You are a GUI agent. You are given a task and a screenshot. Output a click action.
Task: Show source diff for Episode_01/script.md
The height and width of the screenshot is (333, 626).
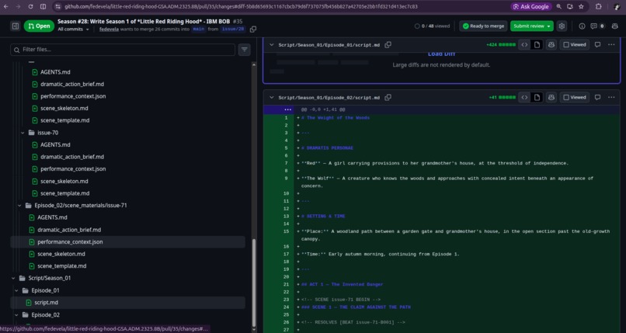pyautogui.click(x=524, y=45)
